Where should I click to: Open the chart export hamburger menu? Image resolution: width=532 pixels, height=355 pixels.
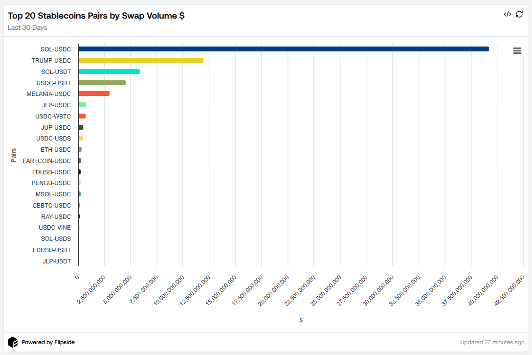coord(517,50)
